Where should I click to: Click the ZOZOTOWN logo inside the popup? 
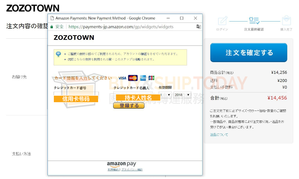[74, 38]
